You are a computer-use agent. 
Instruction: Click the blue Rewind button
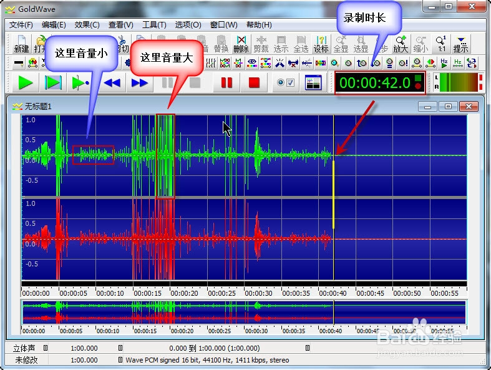112,83
